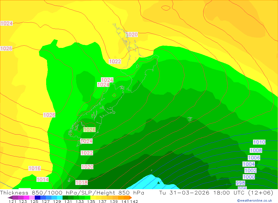Click the 1024 label near Stewart Island

(86, 141)
